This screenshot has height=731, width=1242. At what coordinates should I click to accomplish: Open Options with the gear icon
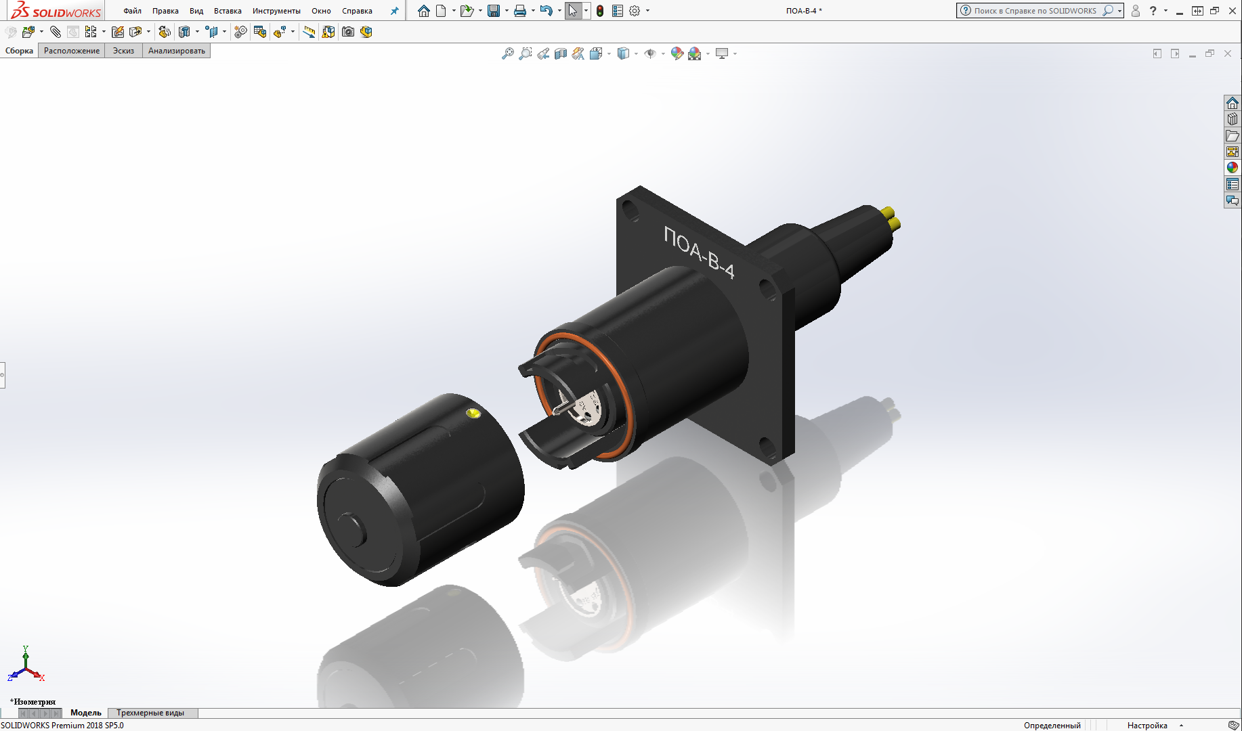click(x=635, y=11)
